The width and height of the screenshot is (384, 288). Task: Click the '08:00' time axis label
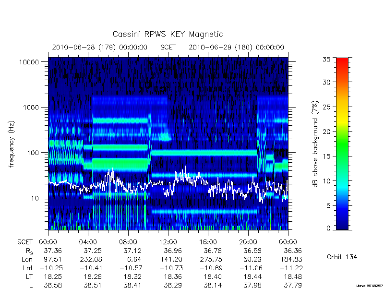[128, 242]
